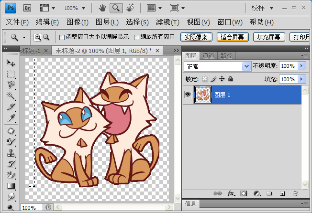Add a layer mask
Image resolution: width=312 pixels, height=213 pixels.
244,193
